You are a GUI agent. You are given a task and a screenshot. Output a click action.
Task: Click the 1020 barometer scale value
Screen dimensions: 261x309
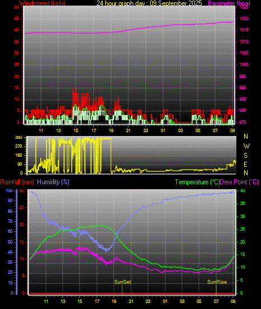coord(244,18)
